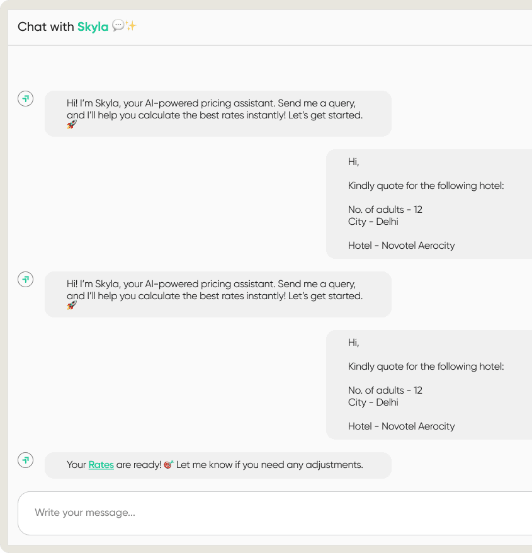Screen dimensions: 532x553
Task: Click the speech bubble sparkle icon in header
Action: point(124,26)
